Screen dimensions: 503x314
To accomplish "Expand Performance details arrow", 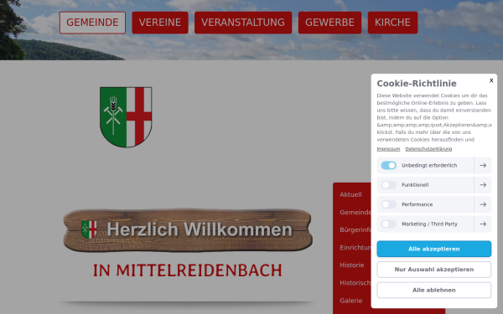I will click(483, 204).
